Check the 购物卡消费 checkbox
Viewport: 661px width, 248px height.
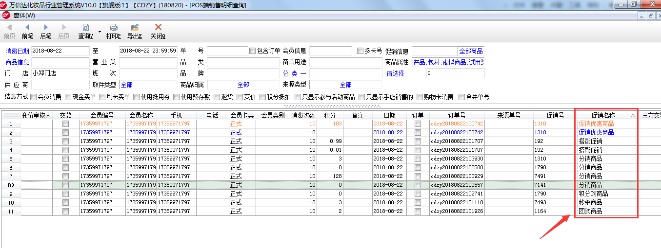click(x=419, y=97)
